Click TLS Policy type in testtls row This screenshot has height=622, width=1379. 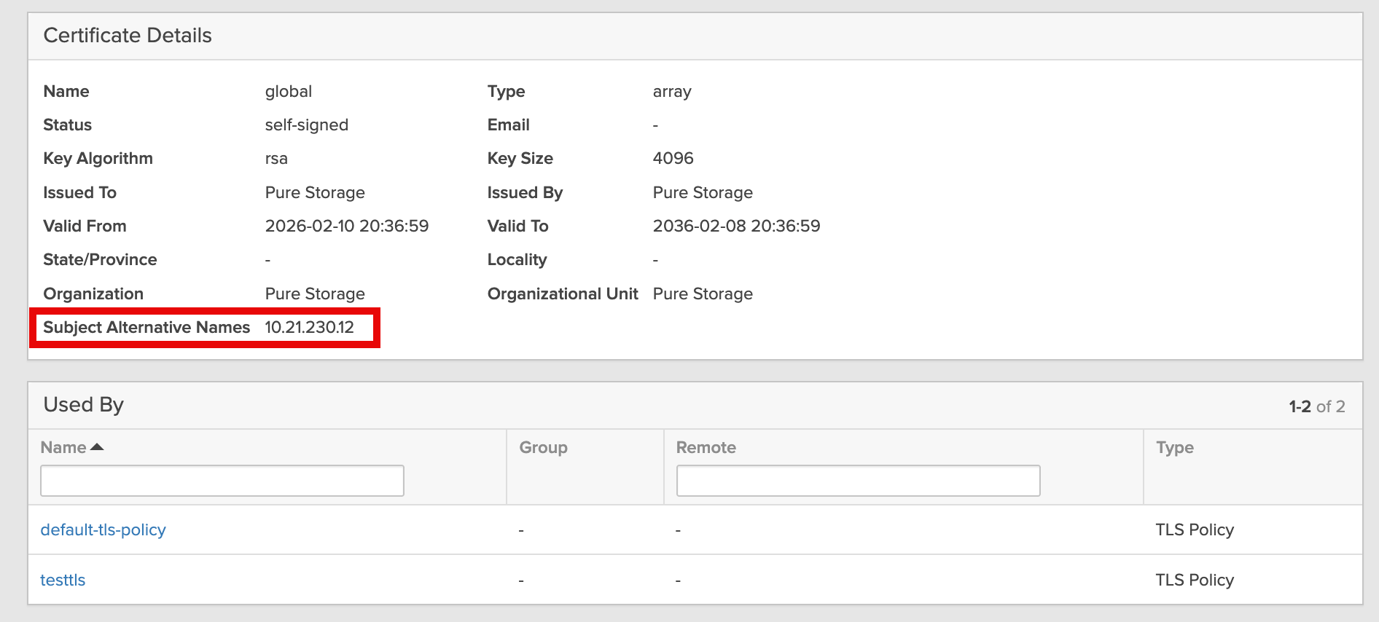point(1195,580)
